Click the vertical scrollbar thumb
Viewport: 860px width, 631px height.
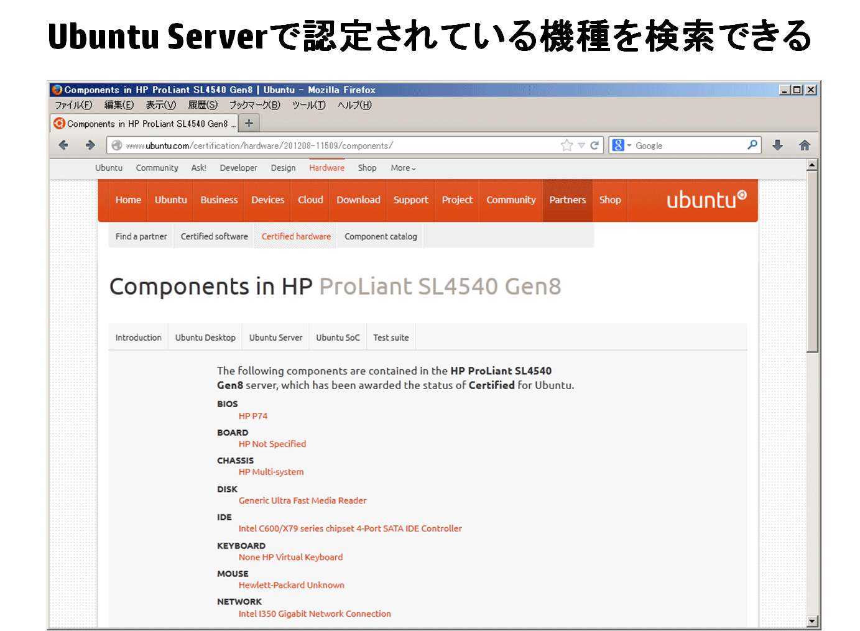(x=811, y=262)
